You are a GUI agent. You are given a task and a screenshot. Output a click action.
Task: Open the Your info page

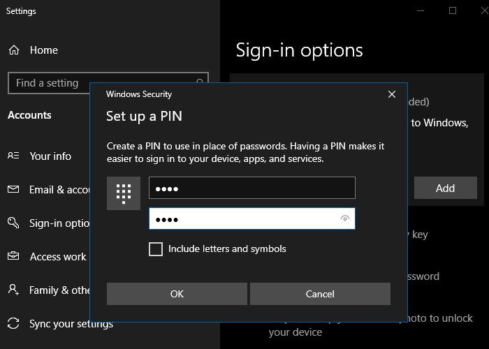50,156
